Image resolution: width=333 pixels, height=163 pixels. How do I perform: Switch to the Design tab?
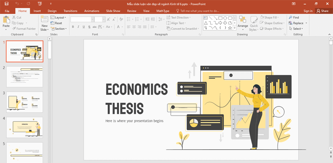52,11
